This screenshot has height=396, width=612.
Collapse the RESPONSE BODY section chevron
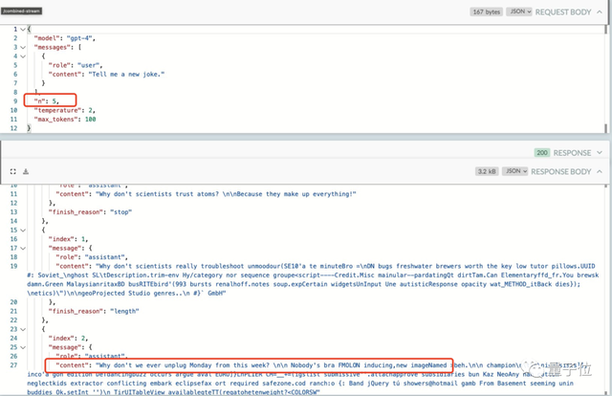click(600, 171)
